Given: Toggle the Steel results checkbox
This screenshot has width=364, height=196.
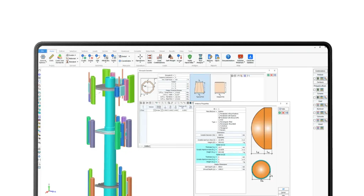Looking at the screenshot, I should pos(315,105).
